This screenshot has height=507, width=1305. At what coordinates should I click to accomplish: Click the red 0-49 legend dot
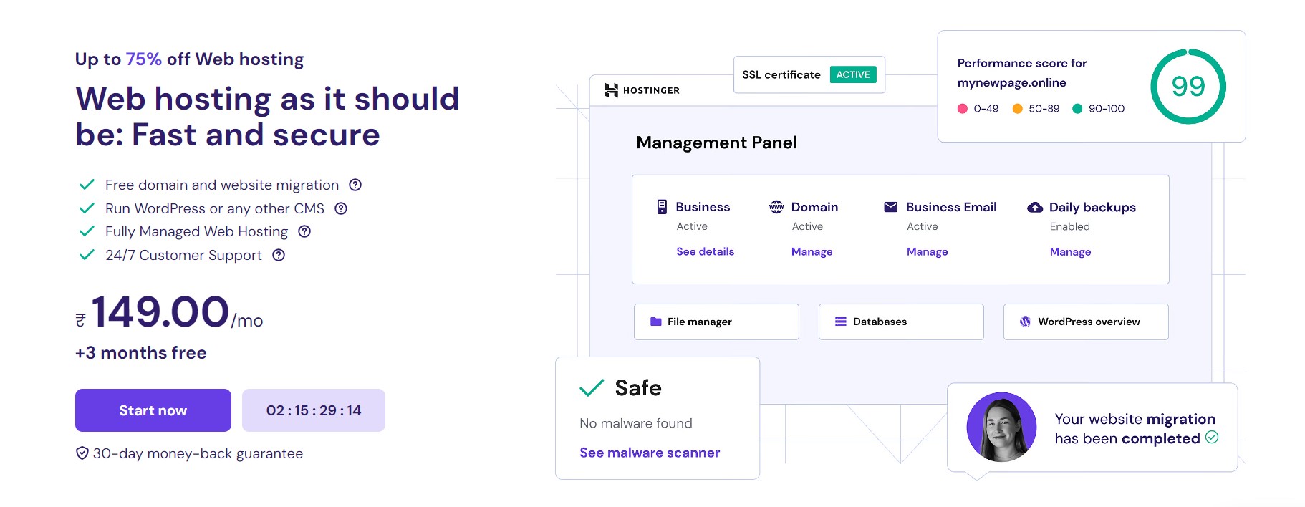click(963, 109)
